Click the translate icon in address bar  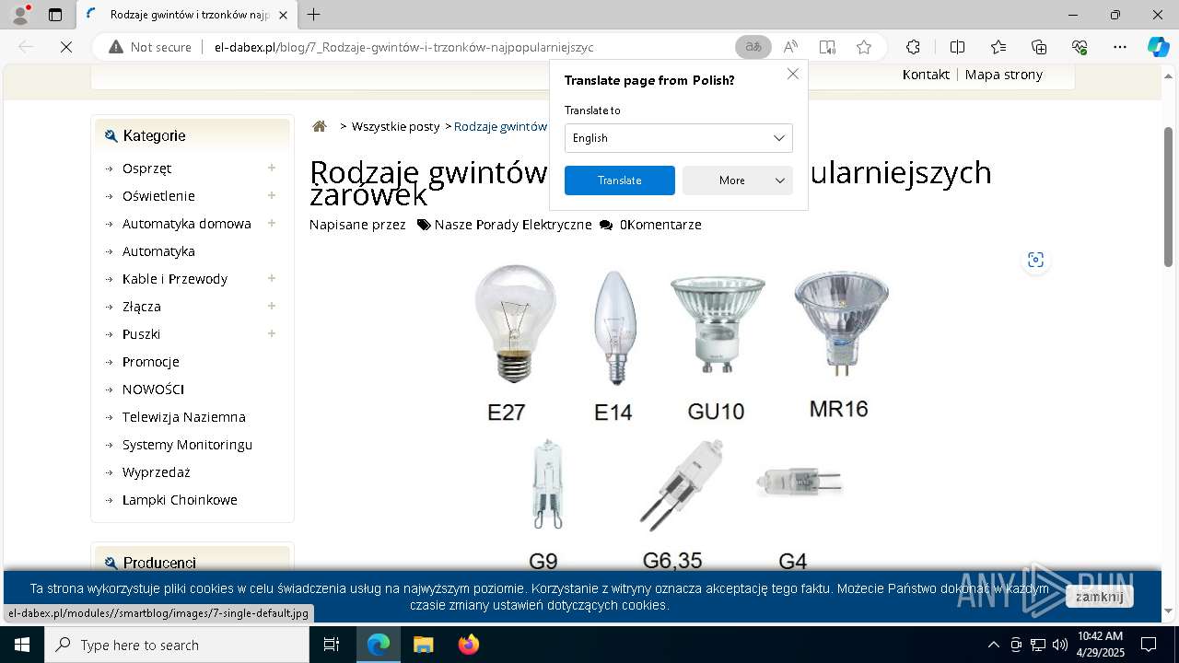click(753, 47)
